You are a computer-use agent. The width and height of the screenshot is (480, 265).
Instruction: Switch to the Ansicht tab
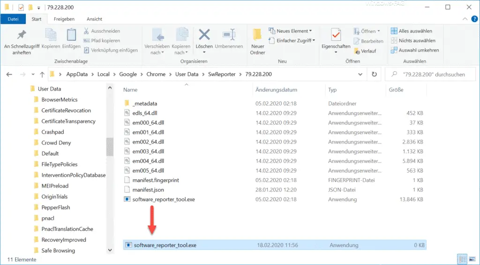coord(94,19)
